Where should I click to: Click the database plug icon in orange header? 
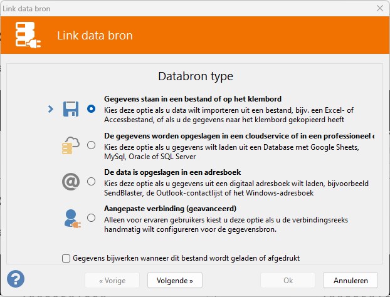pos(28,35)
